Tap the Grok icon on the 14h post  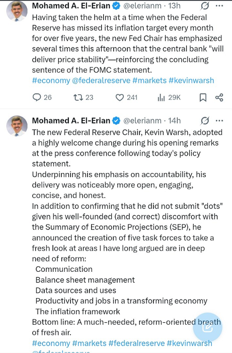click(205, 121)
